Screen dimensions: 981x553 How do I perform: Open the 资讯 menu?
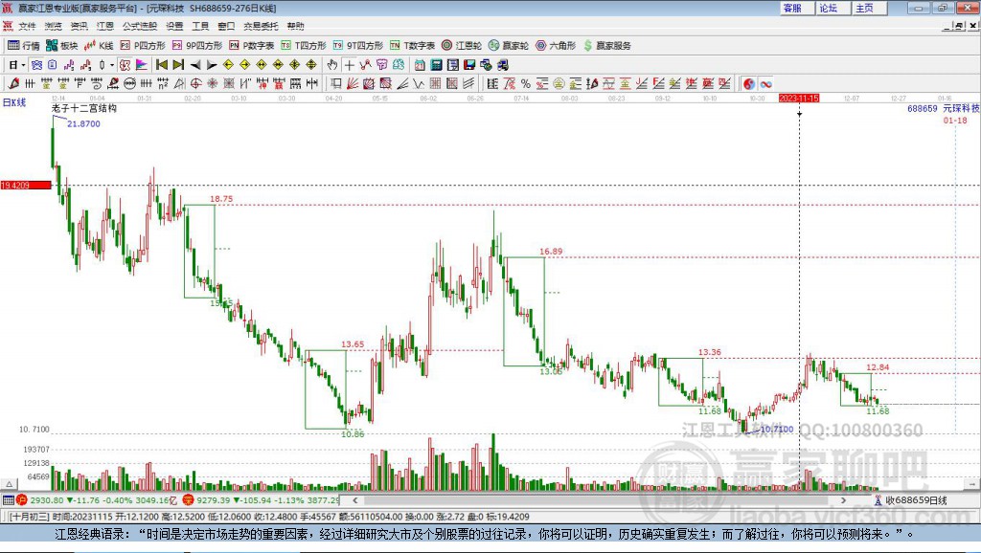coord(79,26)
